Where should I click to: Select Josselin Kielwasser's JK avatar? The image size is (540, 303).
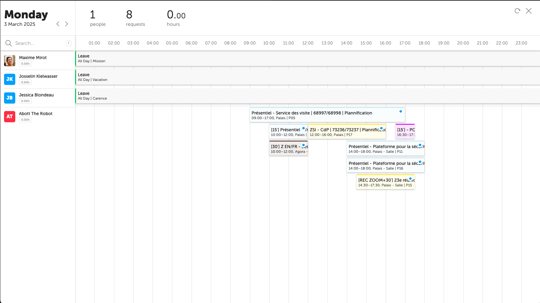[x=10, y=79]
